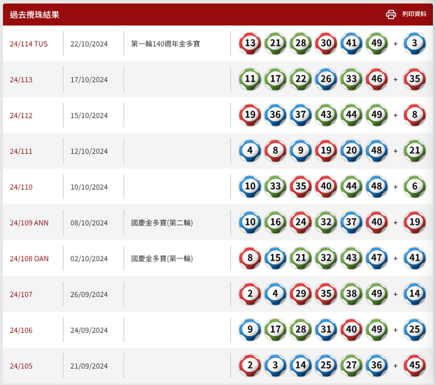Select draw 24/107 row
The image size is (435, 385).
tap(21, 294)
